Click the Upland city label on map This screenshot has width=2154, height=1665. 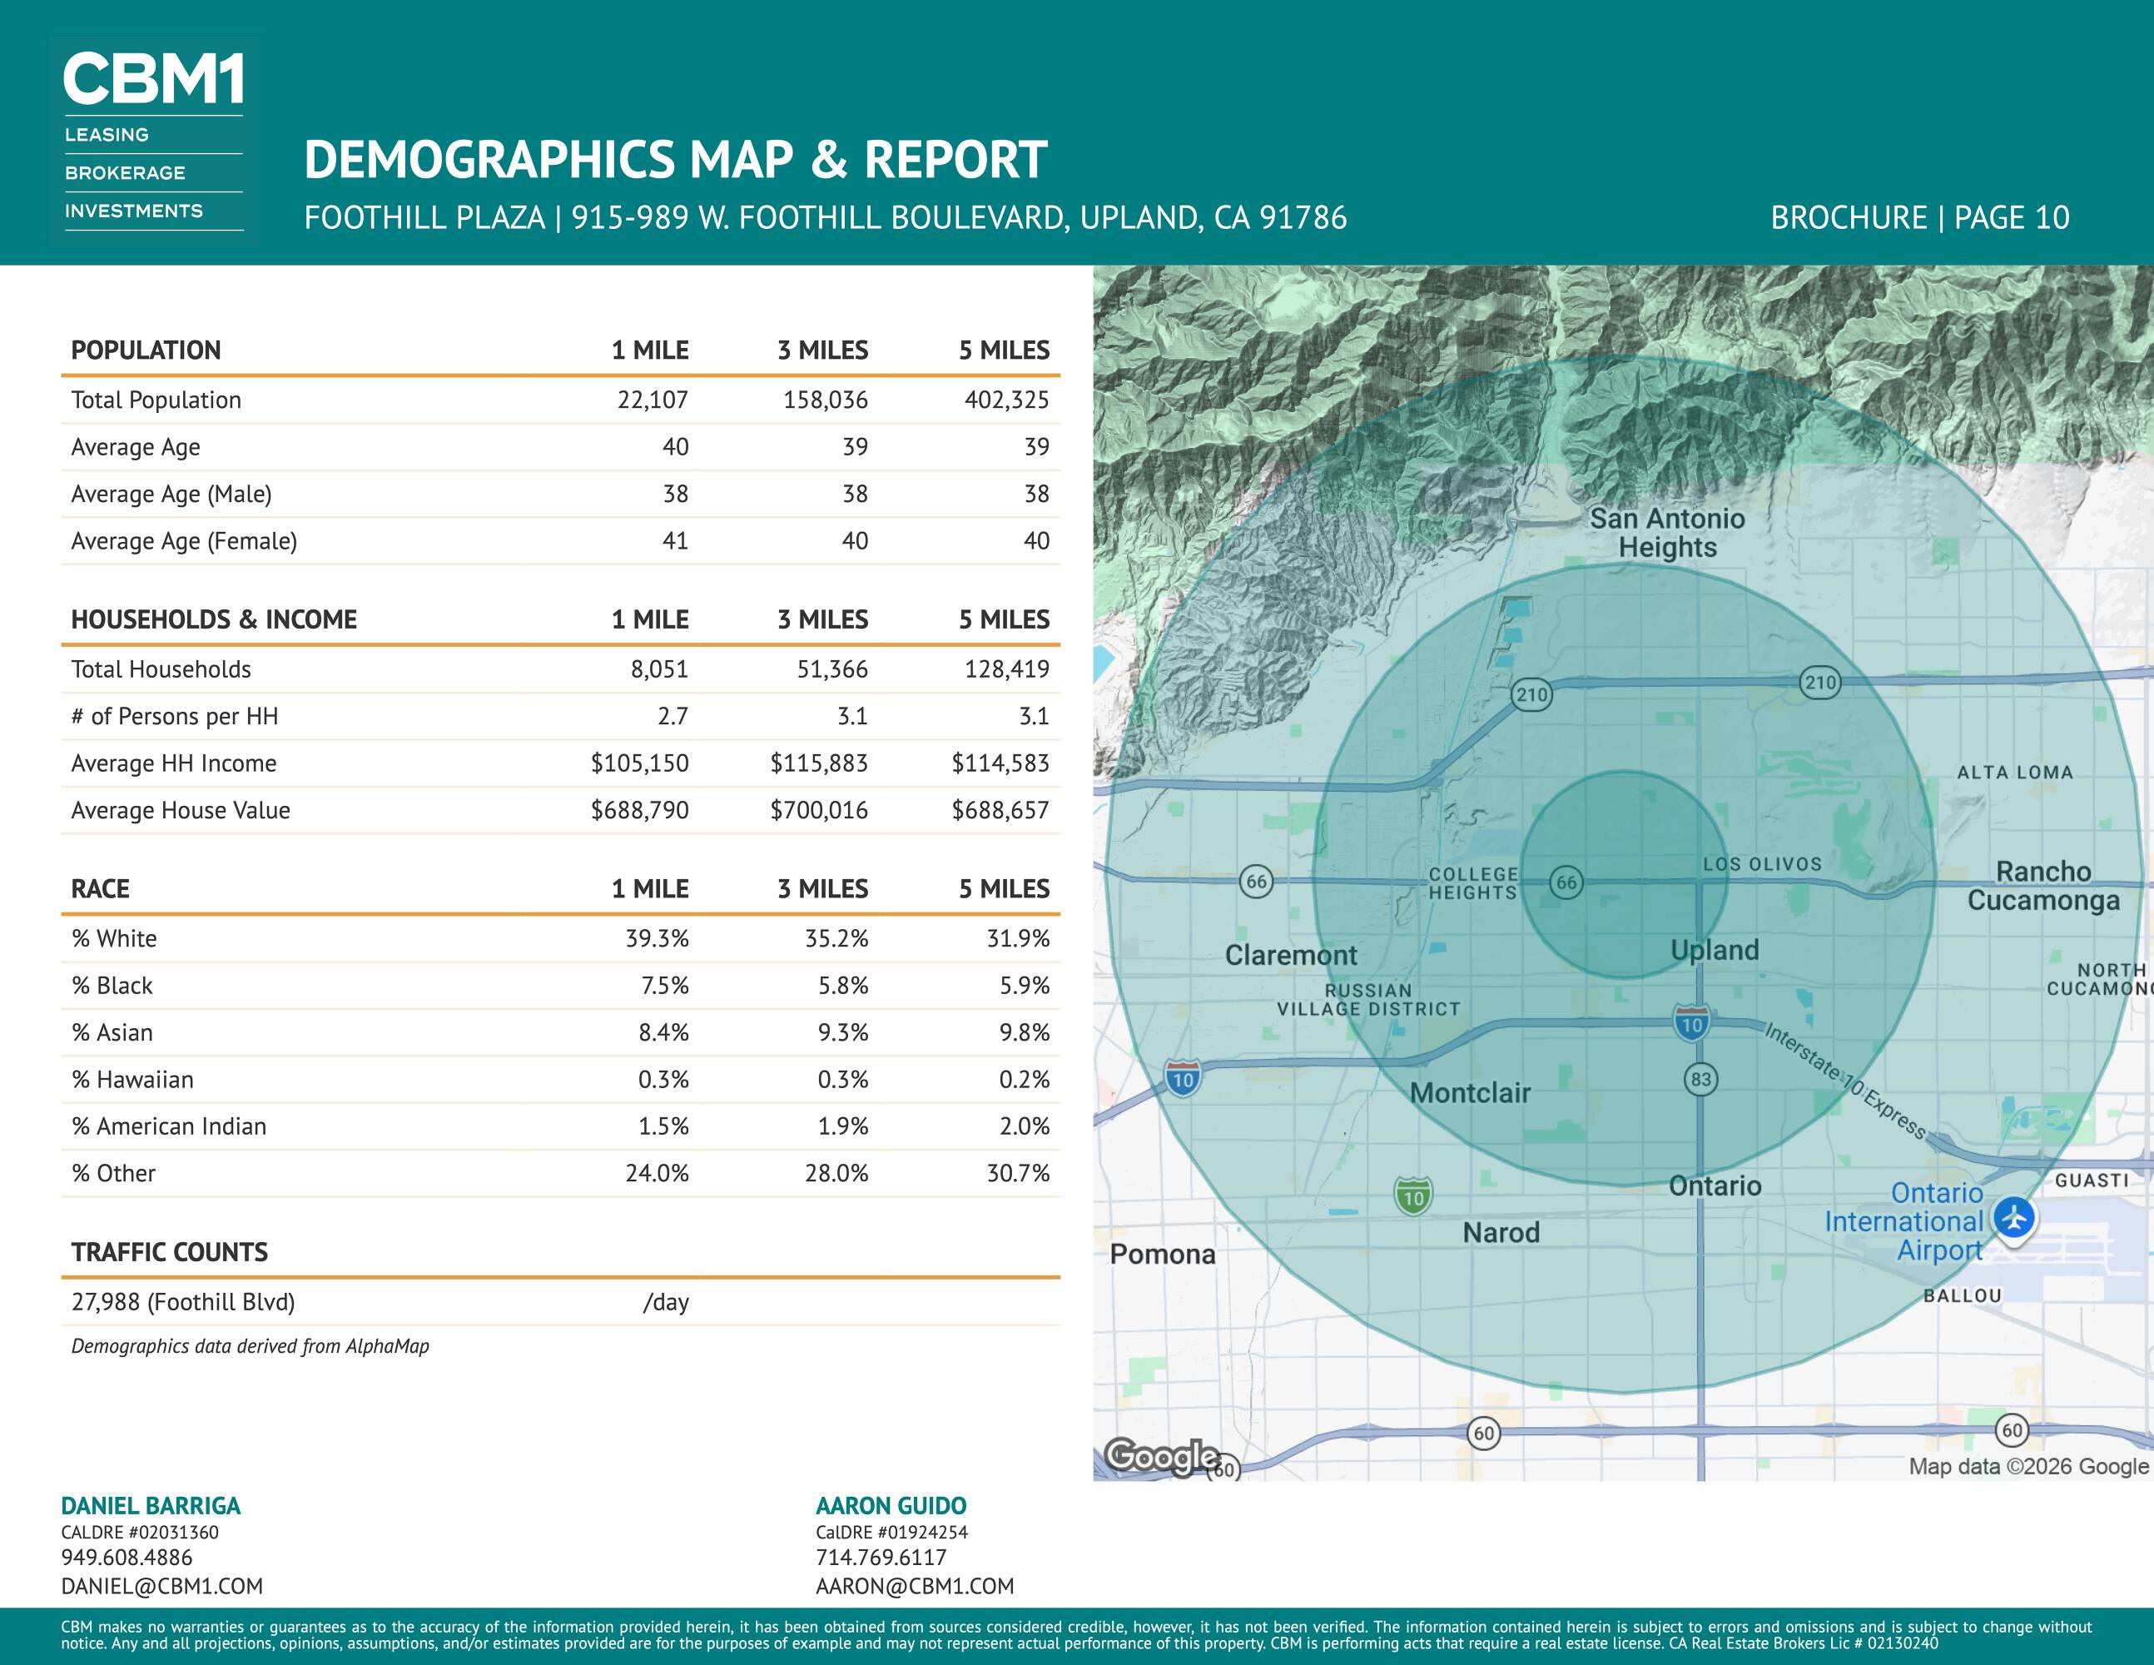[x=1714, y=950]
